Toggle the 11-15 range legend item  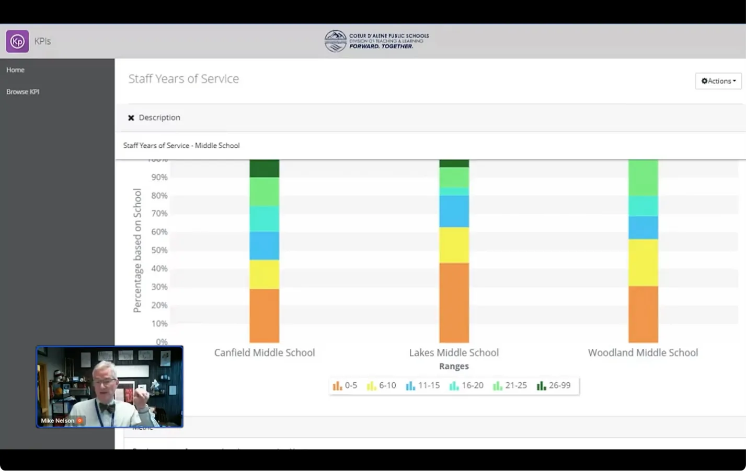coord(423,385)
